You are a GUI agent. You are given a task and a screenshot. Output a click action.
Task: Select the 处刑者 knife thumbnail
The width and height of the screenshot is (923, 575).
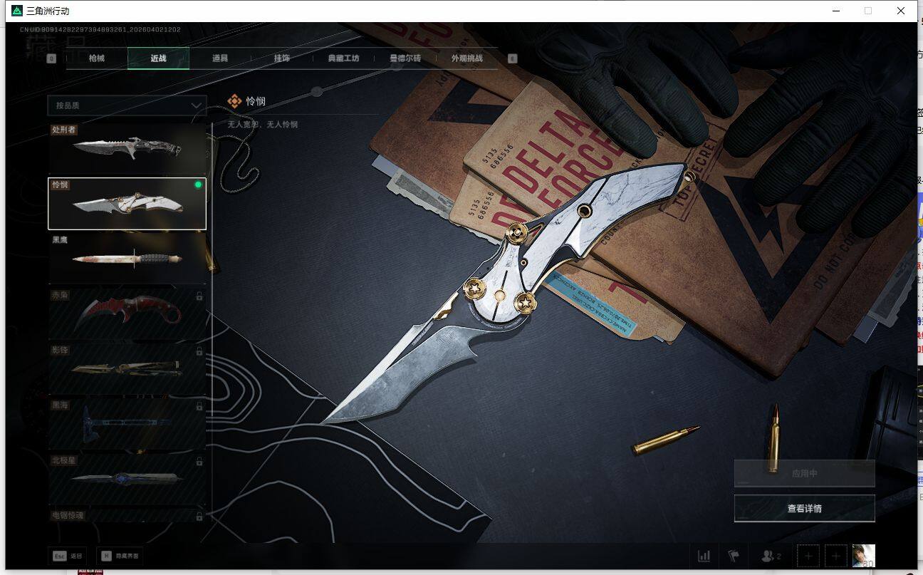[127, 148]
